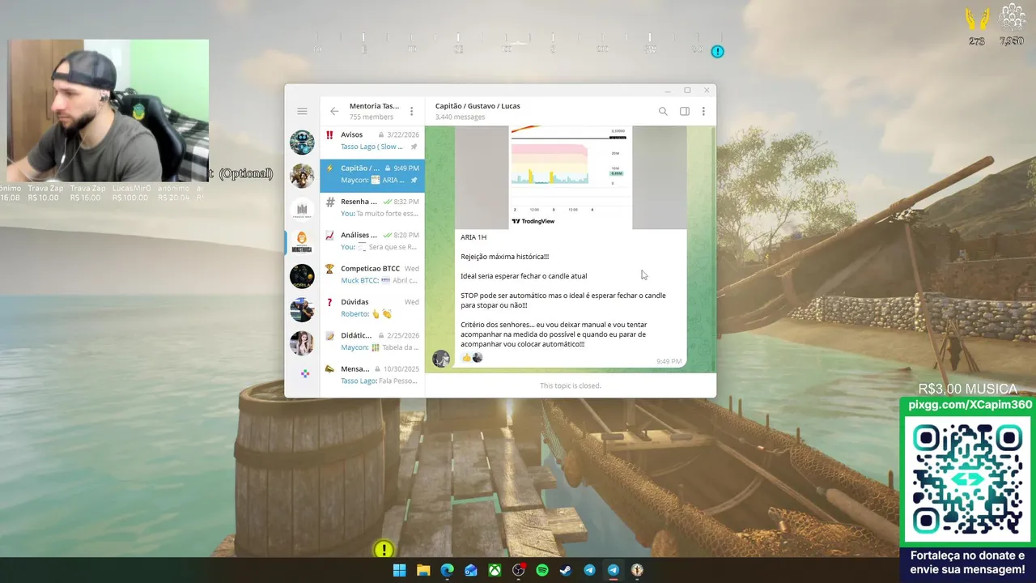The height and width of the screenshot is (583, 1036).
Task: Open the Avisos topic
Action: 372,141
